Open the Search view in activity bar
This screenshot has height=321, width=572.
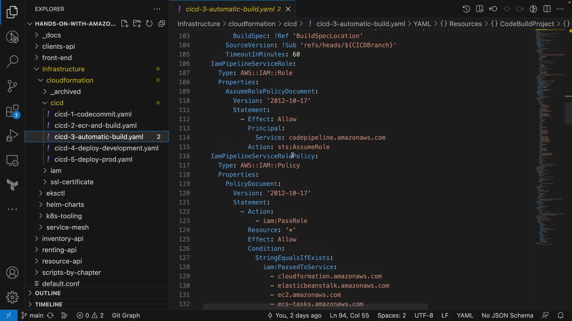pyautogui.click(x=12, y=61)
